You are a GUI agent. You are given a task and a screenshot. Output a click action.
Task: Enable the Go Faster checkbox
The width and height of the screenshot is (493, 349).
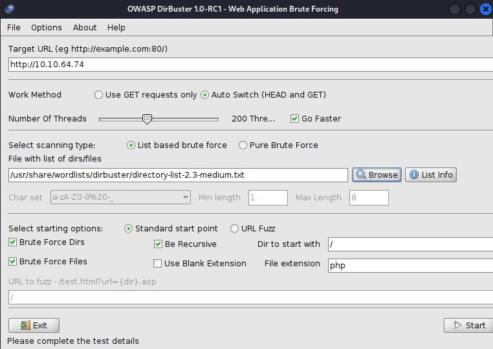(x=295, y=118)
